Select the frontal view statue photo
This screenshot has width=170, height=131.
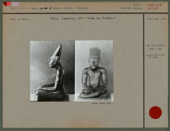coord(94,71)
